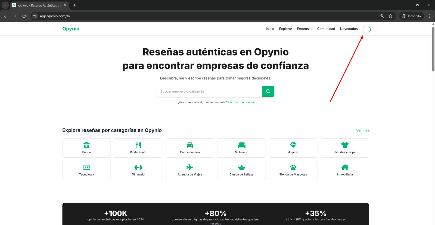Image resolution: width=435 pixels, height=225 pixels.
Task: Open the Novedades menu item
Action: click(x=349, y=29)
